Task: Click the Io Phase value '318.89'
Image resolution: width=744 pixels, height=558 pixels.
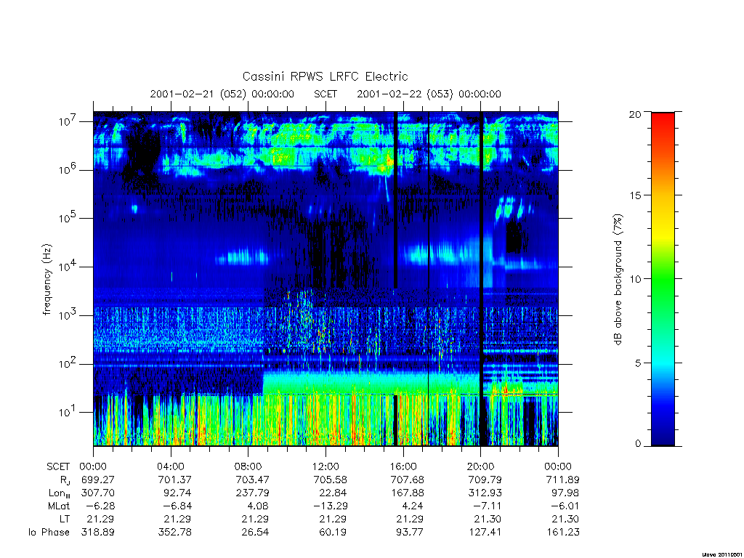Action: tap(98, 533)
